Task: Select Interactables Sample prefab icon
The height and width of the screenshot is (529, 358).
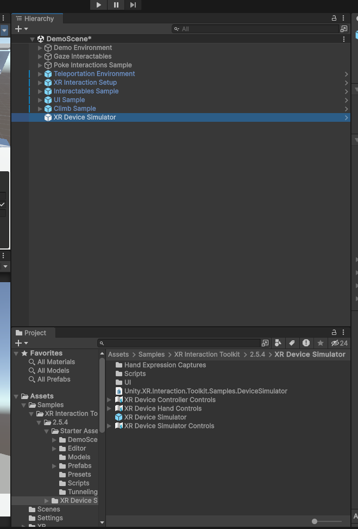Action: pos(48,91)
